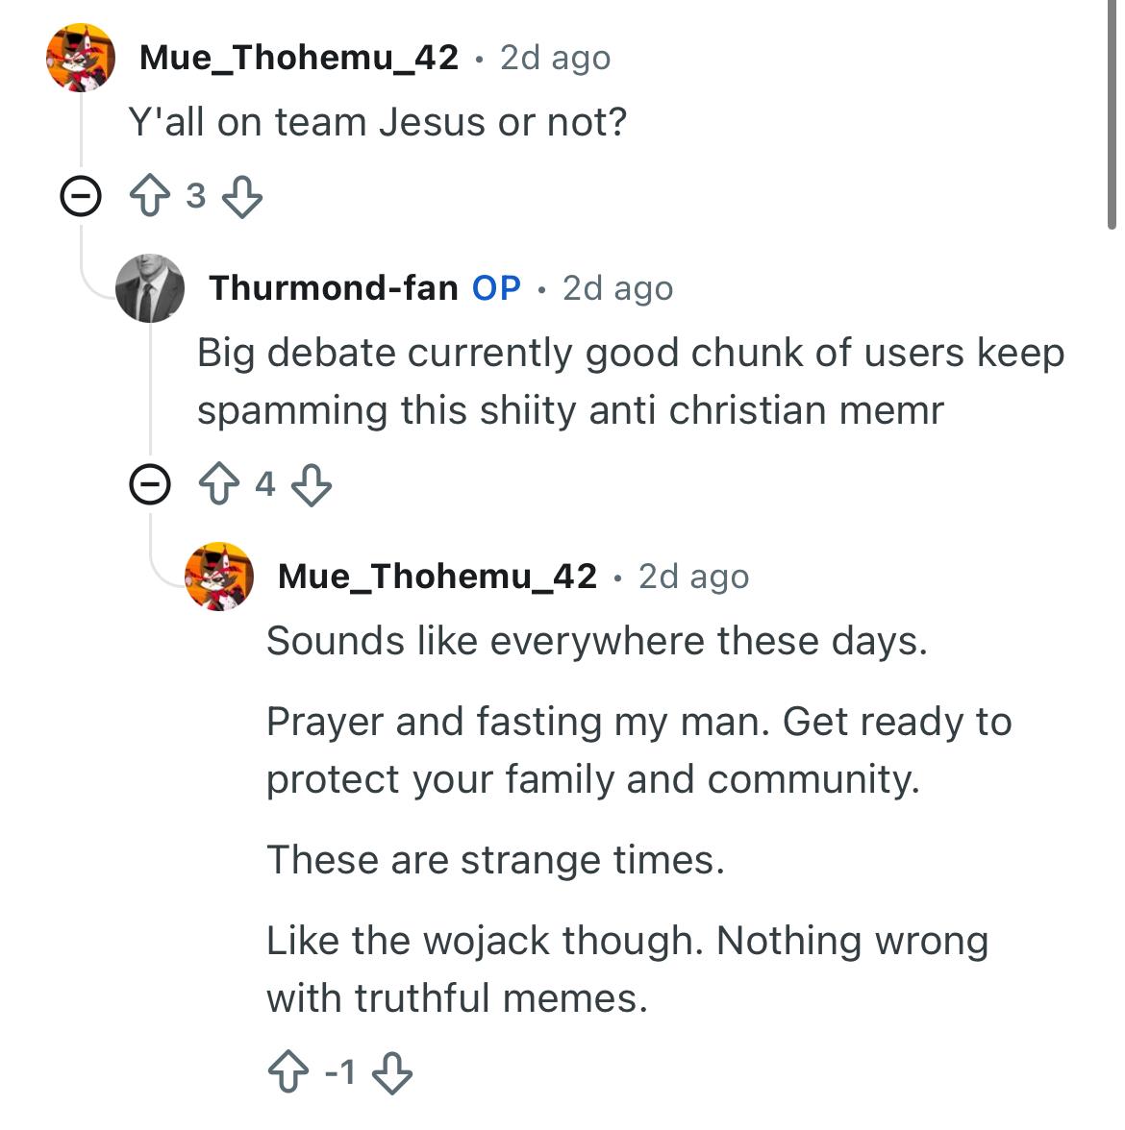Image resolution: width=1125 pixels, height=1130 pixels.
Task: Collapse Thurmond-fan's reply thread
Action: (x=150, y=485)
